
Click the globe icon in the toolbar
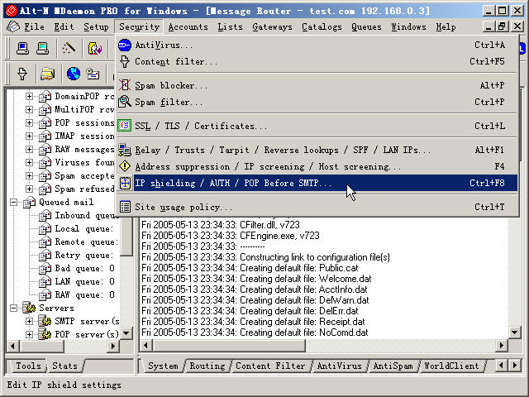pyautogui.click(x=74, y=74)
